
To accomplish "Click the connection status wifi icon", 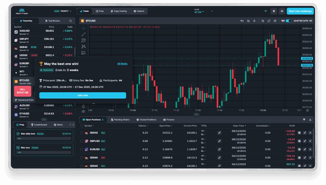I will point(266,11).
